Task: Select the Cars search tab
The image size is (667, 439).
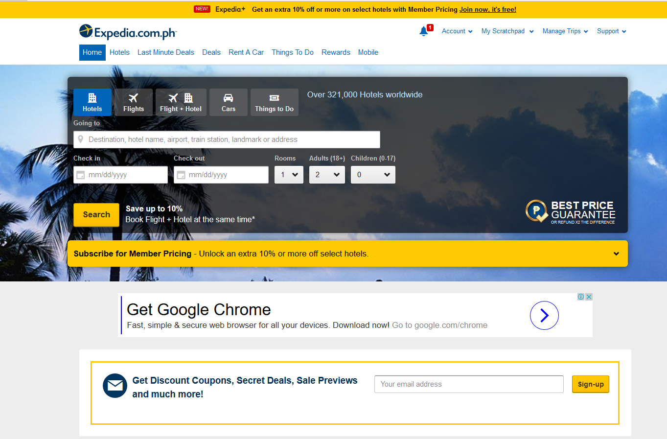Action: (x=229, y=102)
